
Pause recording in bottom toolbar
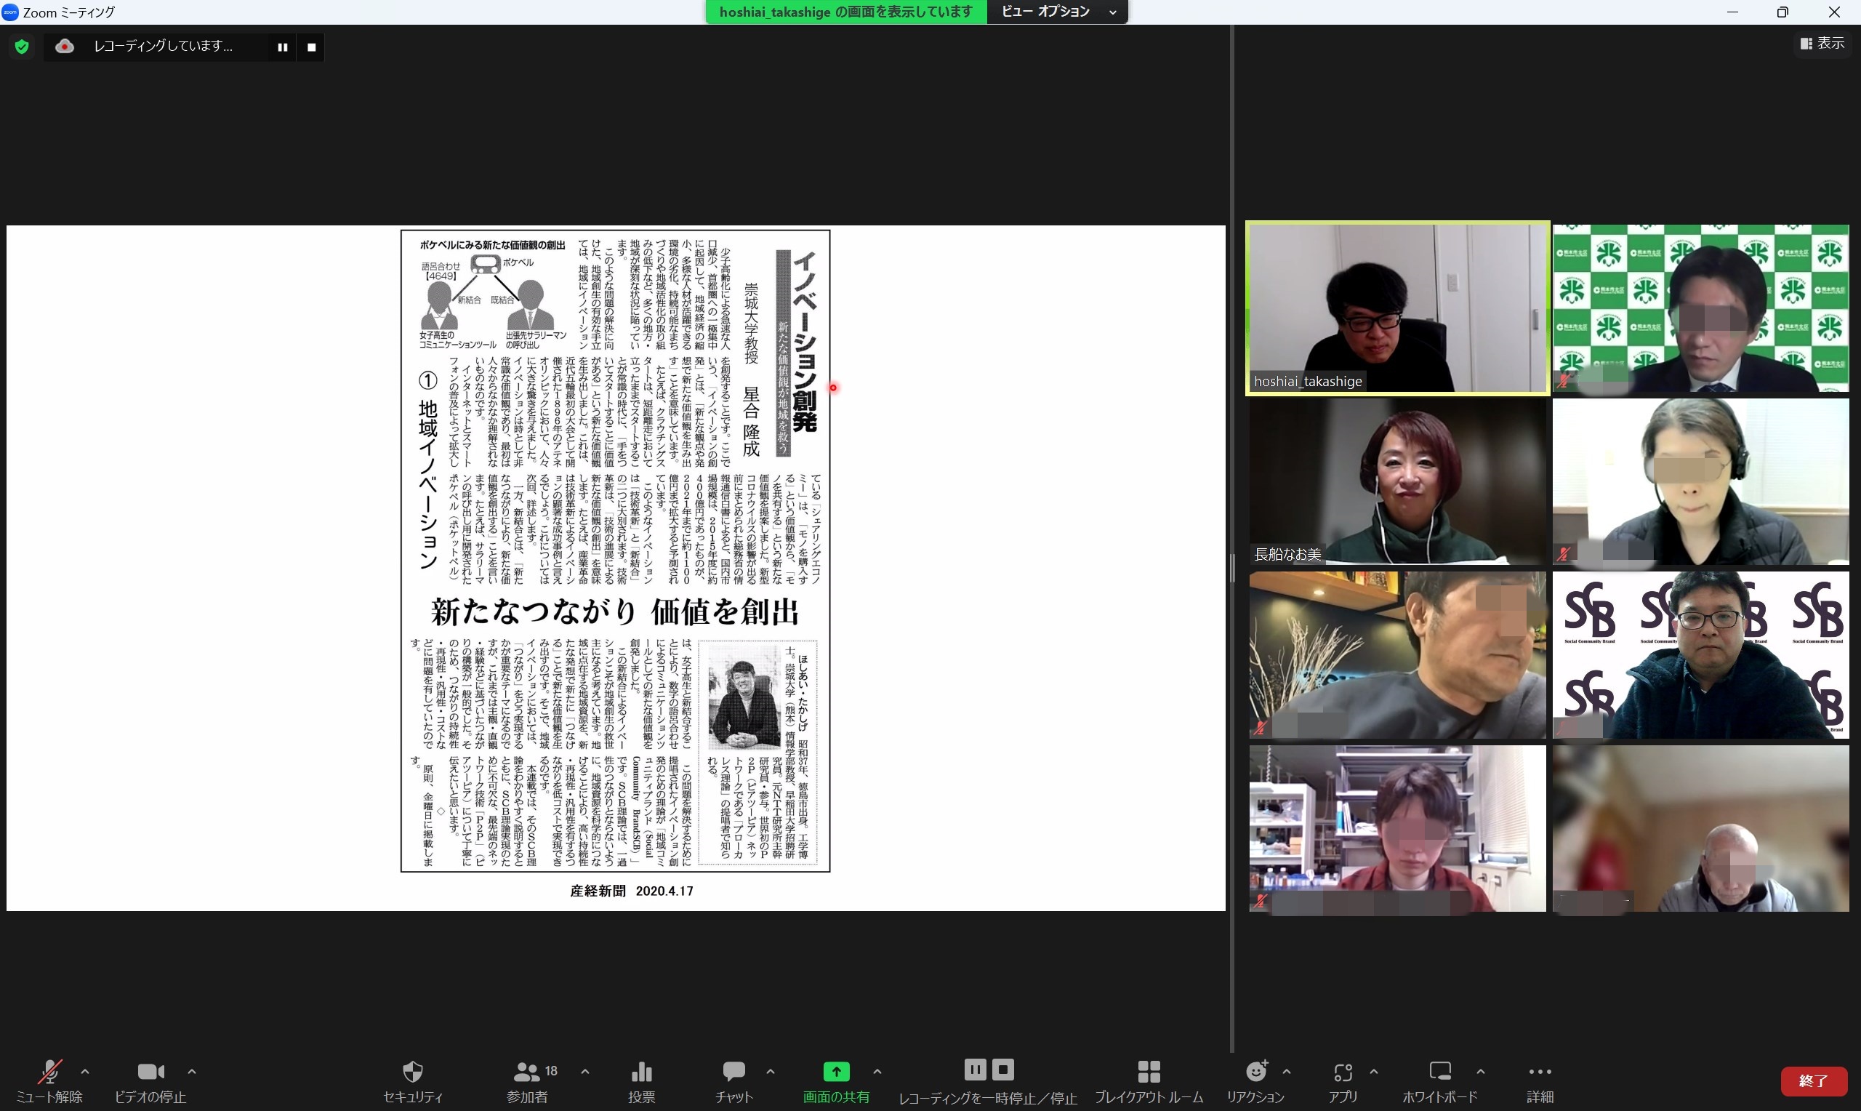point(974,1070)
